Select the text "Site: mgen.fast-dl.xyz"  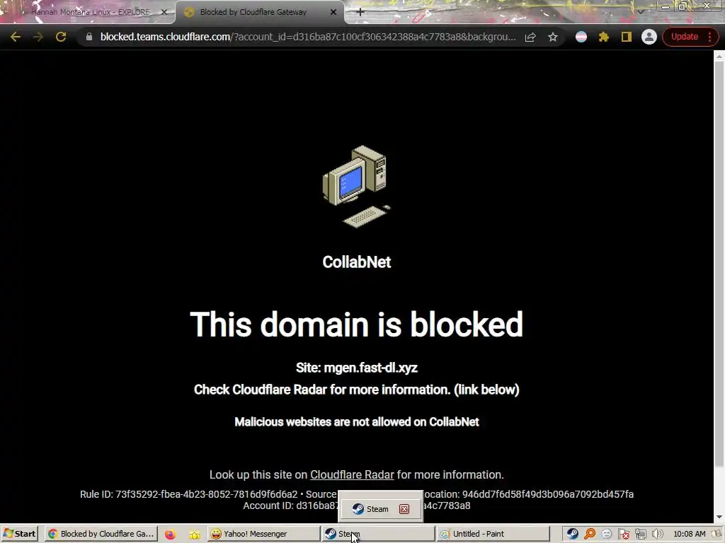pyautogui.click(x=357, y=368)
